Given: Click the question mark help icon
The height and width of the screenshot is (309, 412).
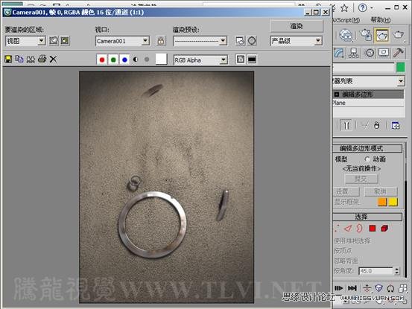Looking at the screenshot, I should [362, 7].
